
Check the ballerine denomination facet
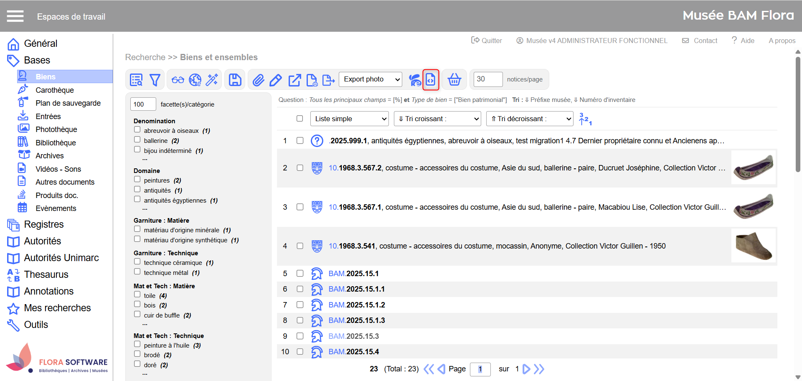tap(137, 140)
